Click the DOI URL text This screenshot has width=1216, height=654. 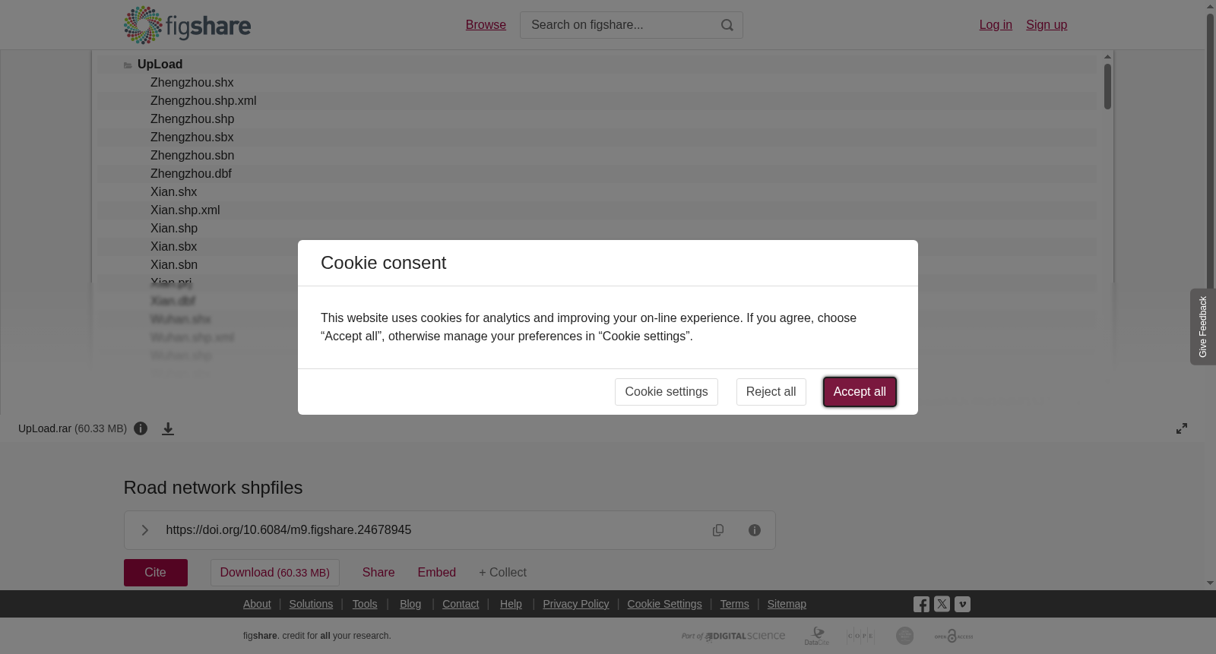click(x=289, y=530)
